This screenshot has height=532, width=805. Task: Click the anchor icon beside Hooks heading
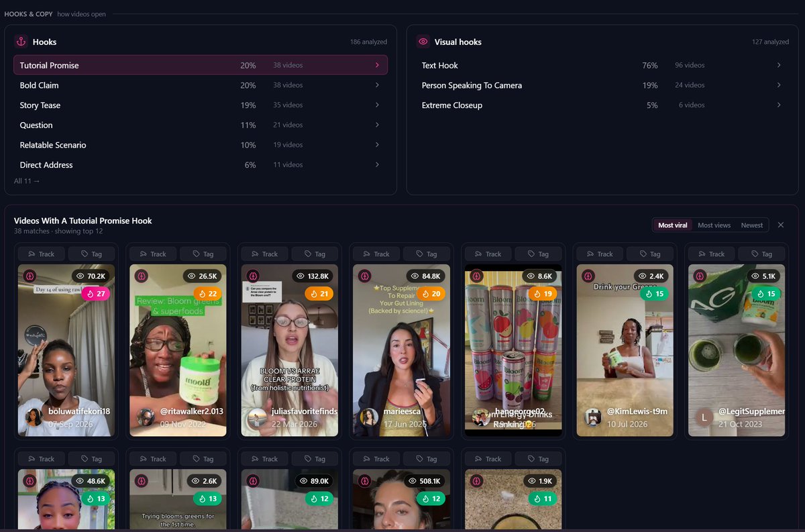pos(21,42)
